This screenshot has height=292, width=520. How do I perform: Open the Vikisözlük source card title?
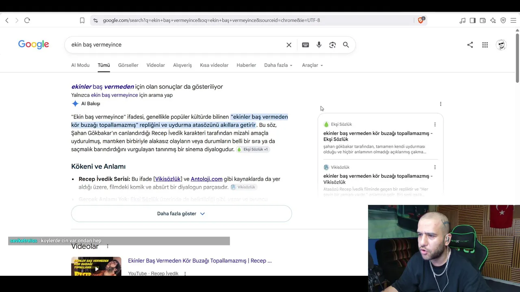[x=378, y=179]
